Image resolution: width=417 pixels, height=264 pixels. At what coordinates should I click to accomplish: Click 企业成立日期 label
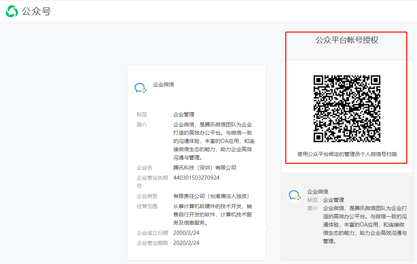(x=152, y=233)
